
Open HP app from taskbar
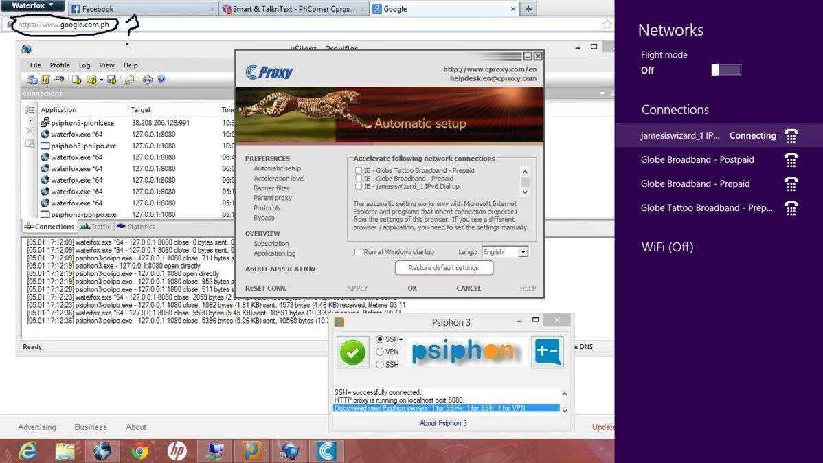177,451
